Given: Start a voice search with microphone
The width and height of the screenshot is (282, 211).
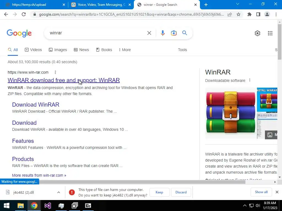Looking at the screenshot, I should [163, 33].
